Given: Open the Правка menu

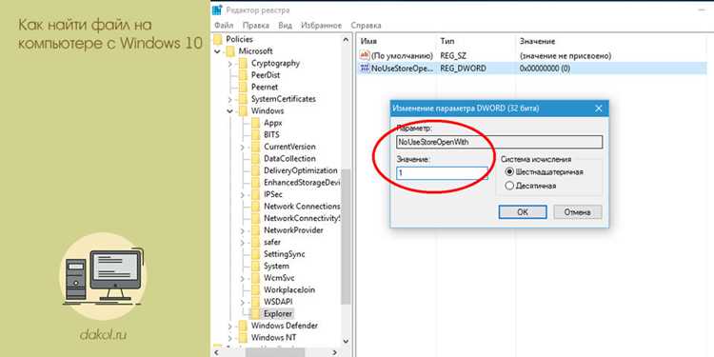Looking at the screenshot, I should tap(255, 26).
